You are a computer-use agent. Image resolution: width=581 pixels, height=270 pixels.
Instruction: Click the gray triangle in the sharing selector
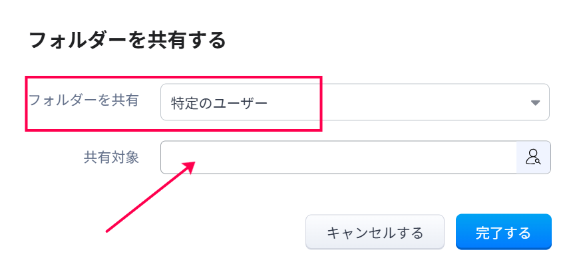(534, 102)
